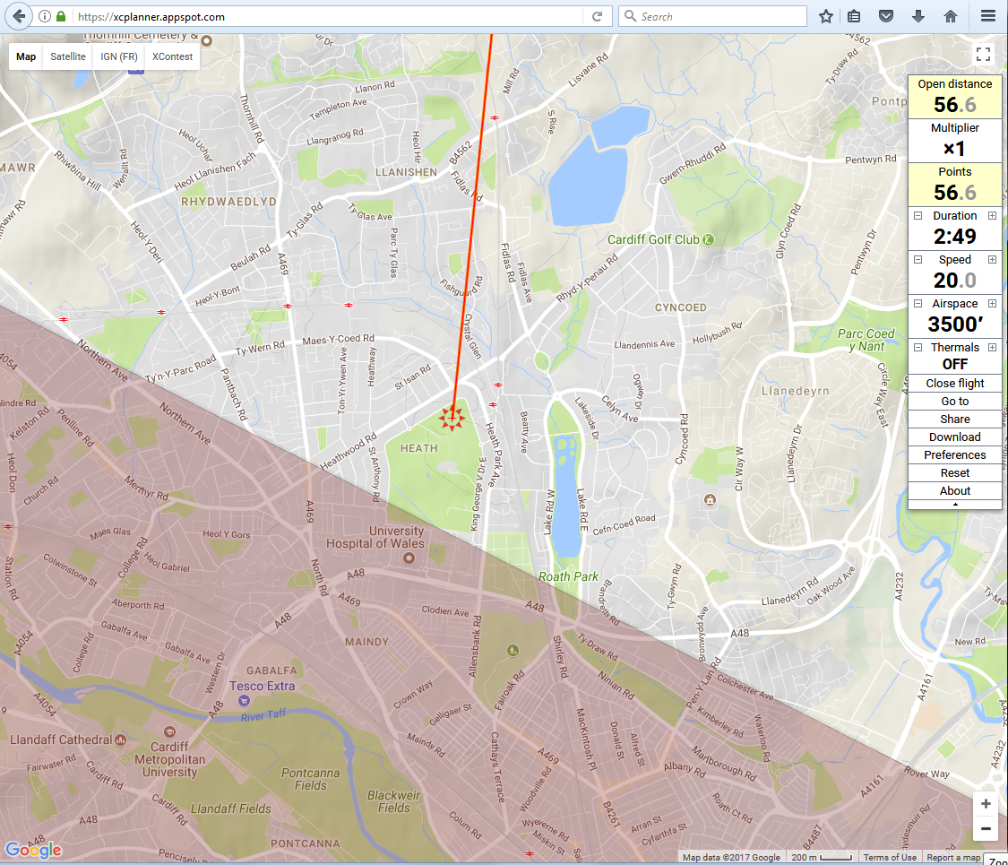Click the Close flight button

click(954, 384)
